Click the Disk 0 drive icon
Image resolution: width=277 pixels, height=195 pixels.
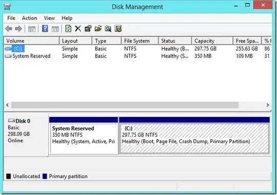tap(12, 121)
